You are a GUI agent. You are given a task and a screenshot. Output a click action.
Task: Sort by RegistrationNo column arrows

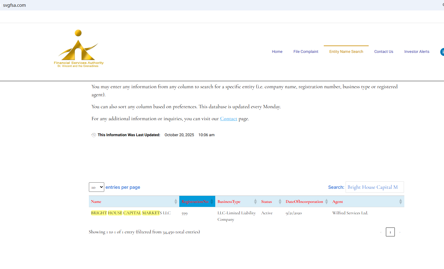[x=212, y=202]
